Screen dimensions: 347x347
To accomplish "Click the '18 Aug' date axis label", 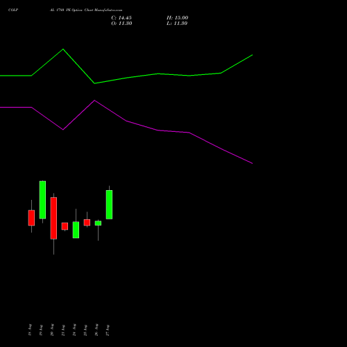I will click(30, 330).
